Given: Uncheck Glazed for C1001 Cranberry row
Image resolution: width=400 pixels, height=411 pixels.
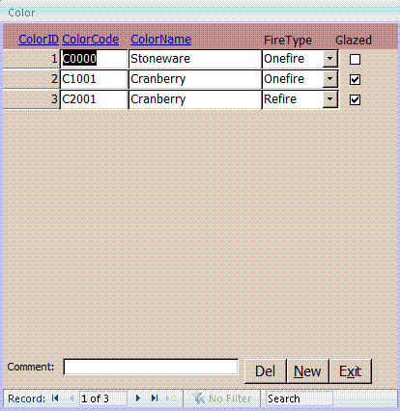Looking at the screenshot, I should click(x=355, y=79).
